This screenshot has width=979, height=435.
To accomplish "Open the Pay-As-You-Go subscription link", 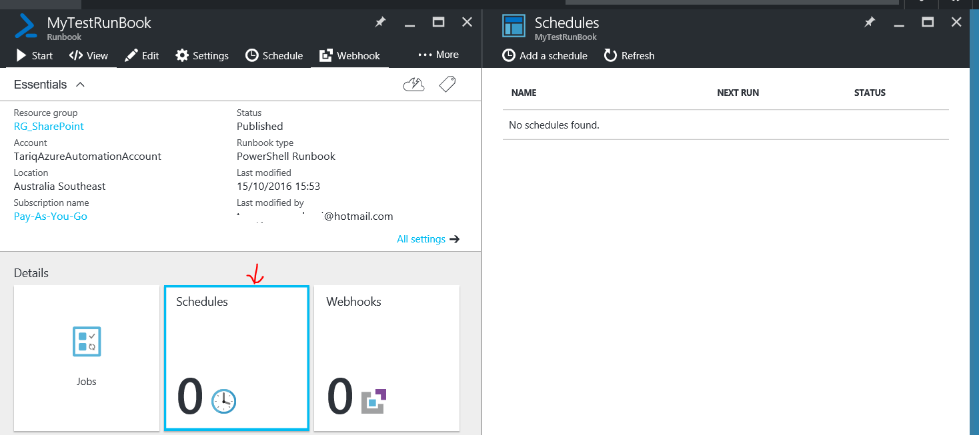I will point(51,216).
